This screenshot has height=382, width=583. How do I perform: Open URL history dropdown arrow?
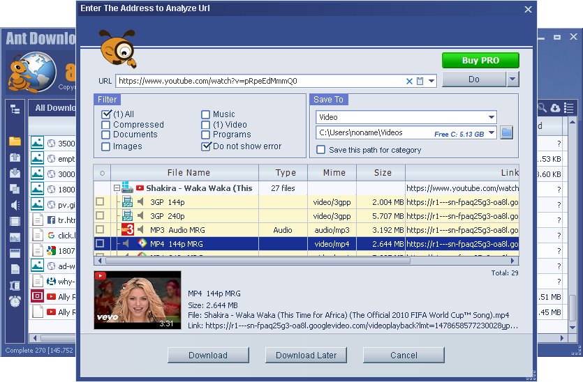click(431, 81)
